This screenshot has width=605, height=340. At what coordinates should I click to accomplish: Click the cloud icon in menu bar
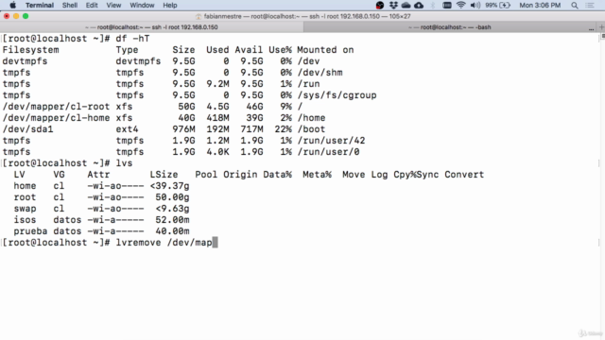(406, 5)
